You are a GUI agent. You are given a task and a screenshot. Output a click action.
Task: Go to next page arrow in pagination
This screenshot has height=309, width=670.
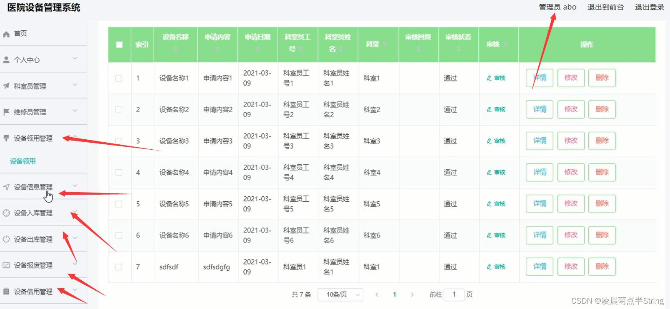point(412,294)
